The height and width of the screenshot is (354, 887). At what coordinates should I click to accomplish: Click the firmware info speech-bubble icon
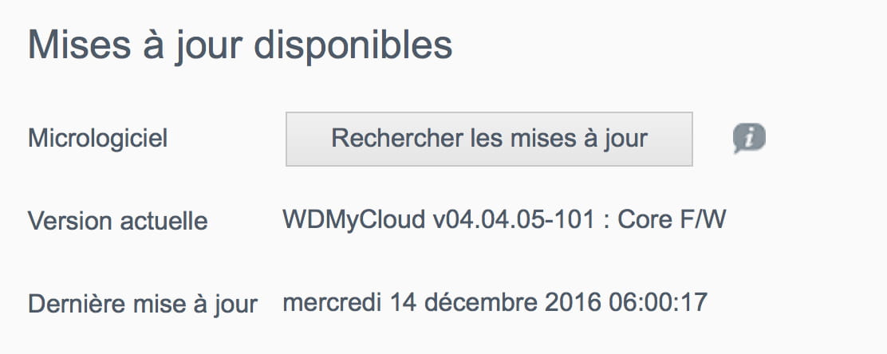click(x=749, y=139)
